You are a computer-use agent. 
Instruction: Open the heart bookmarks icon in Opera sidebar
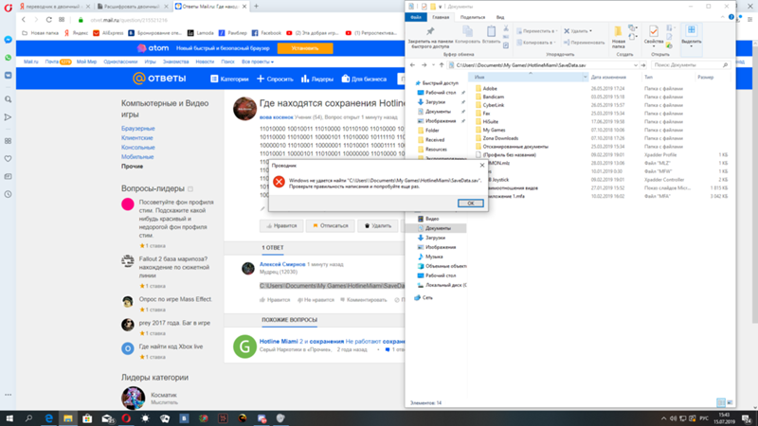(9, 158)
